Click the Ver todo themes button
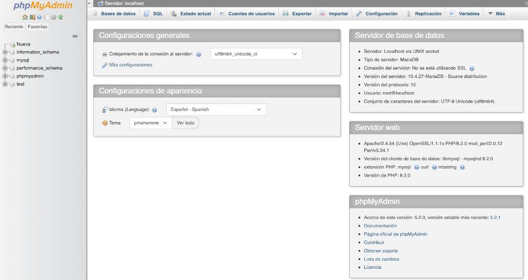The width and height of the screenshot is (528, 280). tap(185, 123)
